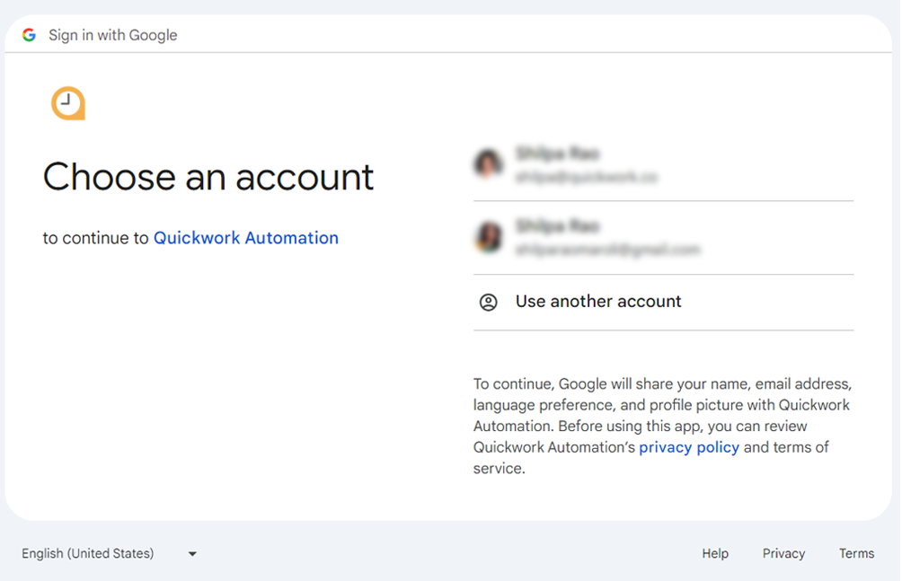Open the English (United States) language dropdown
Screen dimensions: 902x581
point(110,553)
